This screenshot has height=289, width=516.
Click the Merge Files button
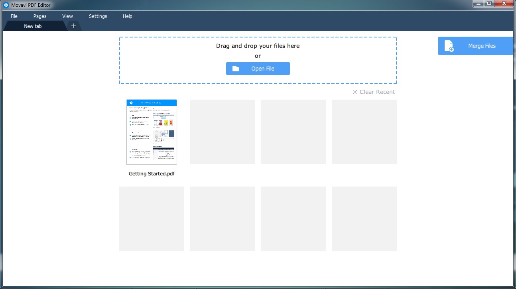pos(475,46)
